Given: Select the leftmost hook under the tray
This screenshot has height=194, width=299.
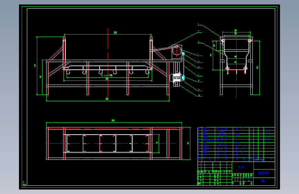Looking at the screenshot, I should pos(68,72).
